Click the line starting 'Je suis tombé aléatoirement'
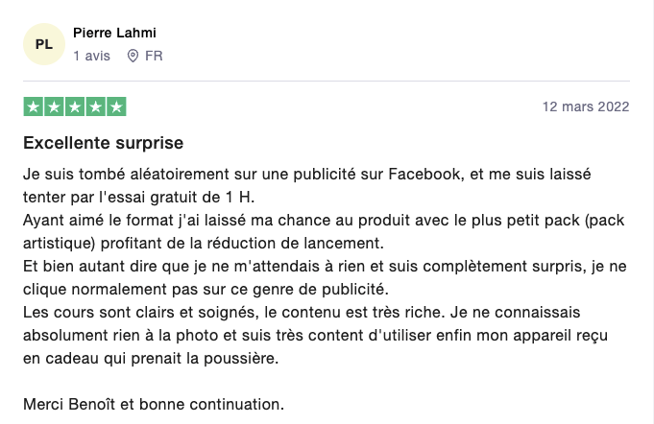 [x=307, y=174]
